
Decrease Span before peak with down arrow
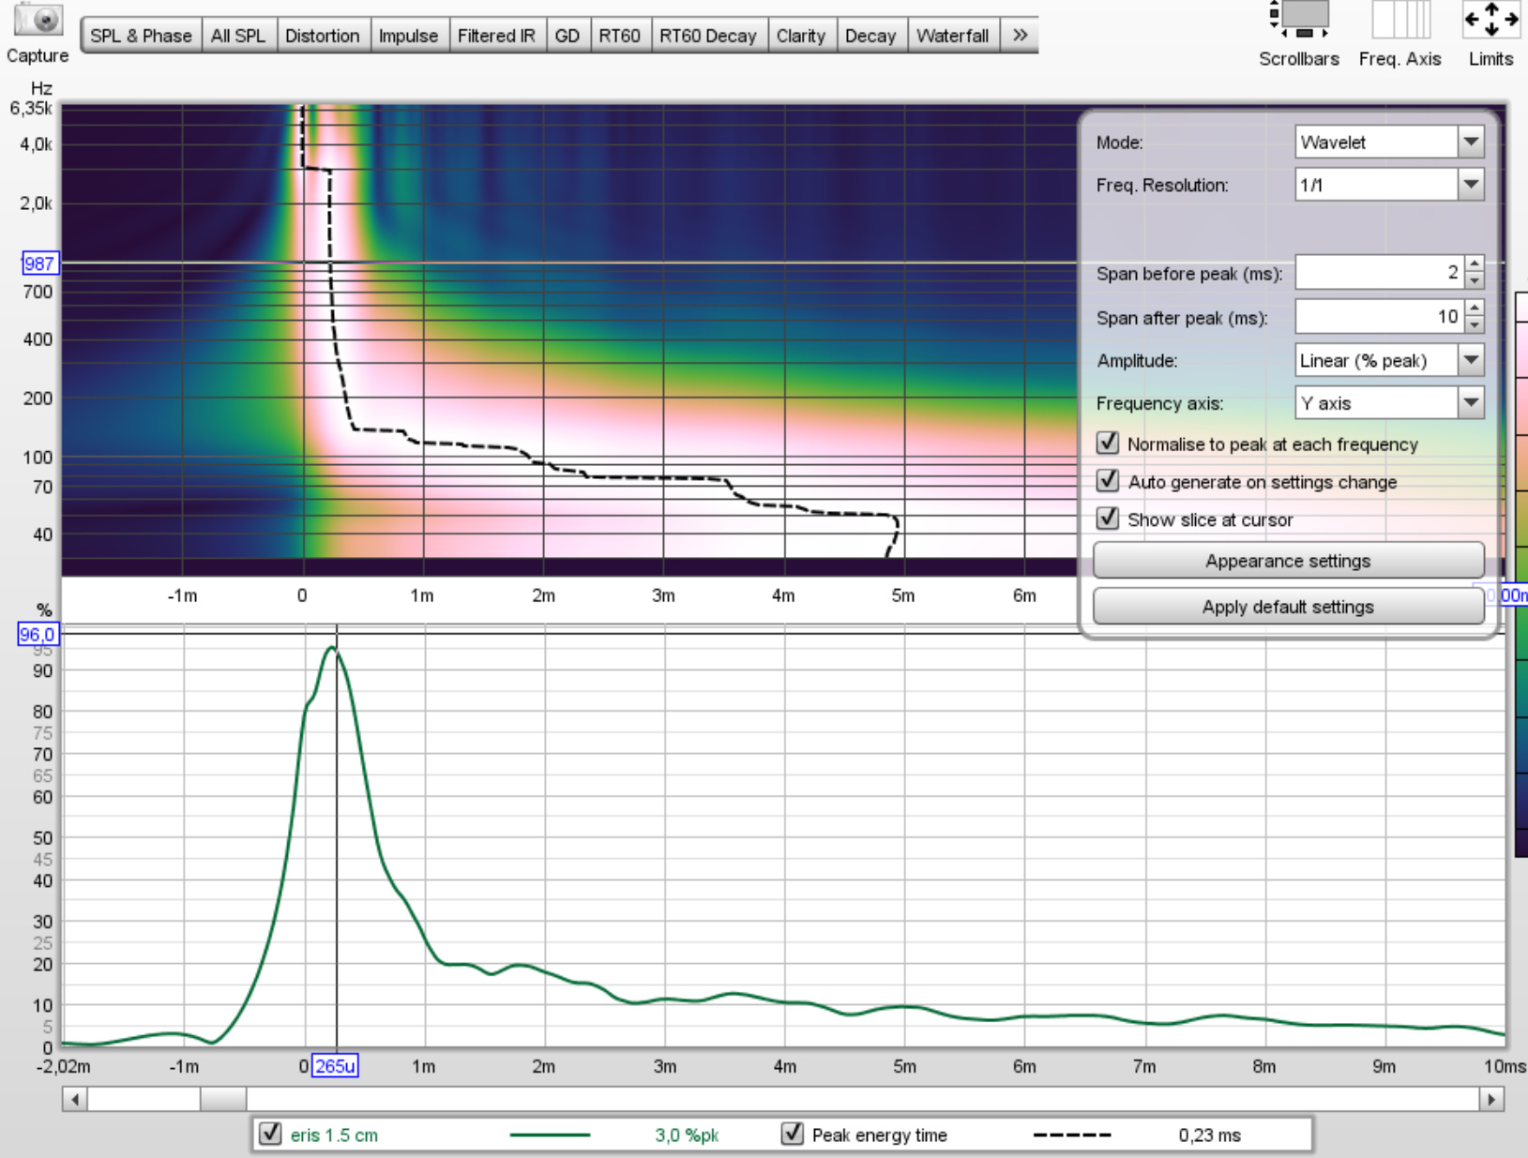pos(1475,280)
